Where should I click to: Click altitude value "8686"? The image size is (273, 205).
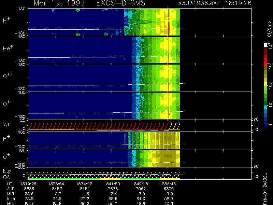(x=29, y=189)
